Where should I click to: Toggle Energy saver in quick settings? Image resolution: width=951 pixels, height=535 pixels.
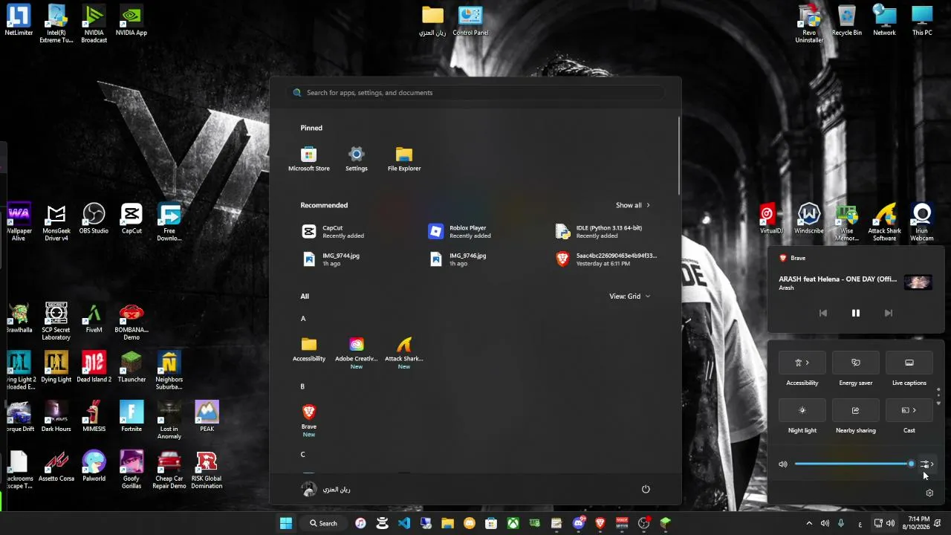tap(856, 363)
